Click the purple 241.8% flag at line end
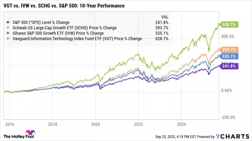The image size is (252, 141). tap(227, 66)
